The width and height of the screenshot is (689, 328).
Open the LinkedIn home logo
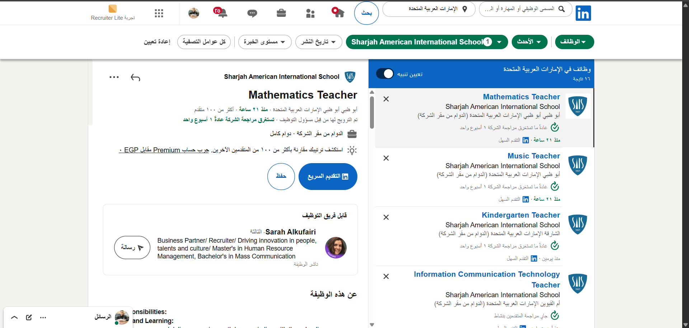pyautogui.click(x=583, y=13)
